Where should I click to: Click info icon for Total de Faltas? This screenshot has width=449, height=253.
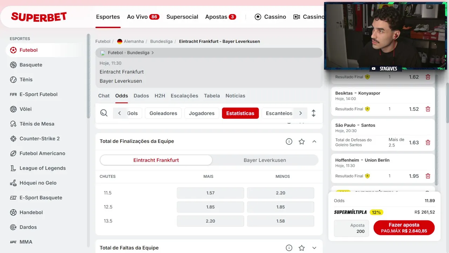click(x=289, y=248)
